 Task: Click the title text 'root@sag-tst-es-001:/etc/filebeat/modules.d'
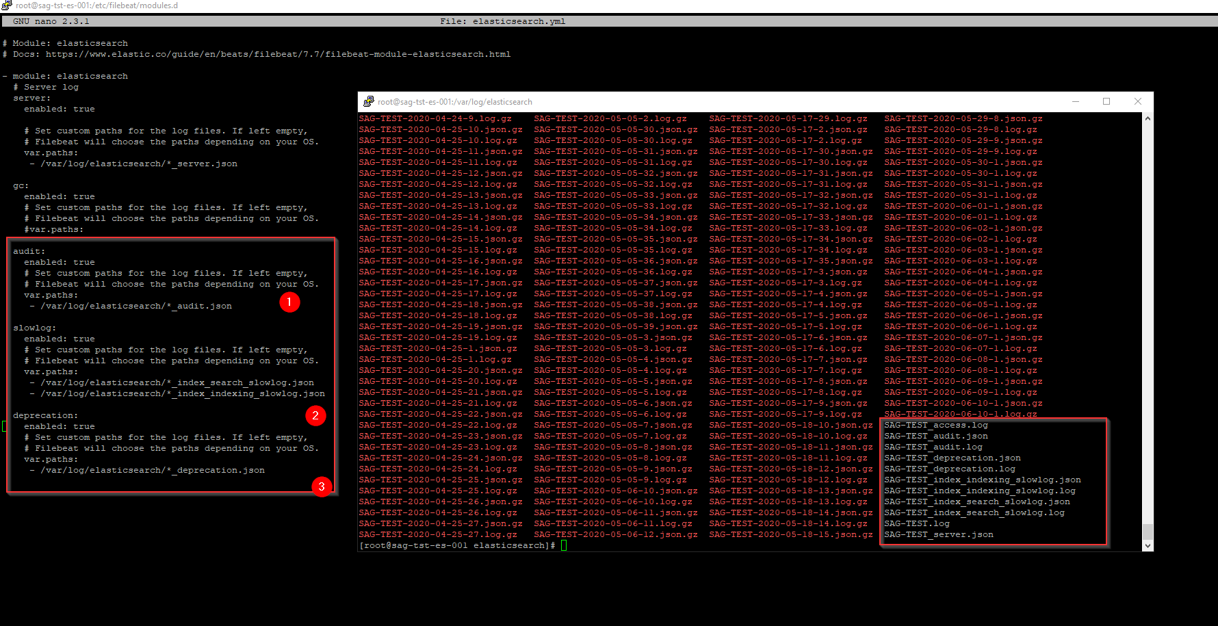(97, 5)
